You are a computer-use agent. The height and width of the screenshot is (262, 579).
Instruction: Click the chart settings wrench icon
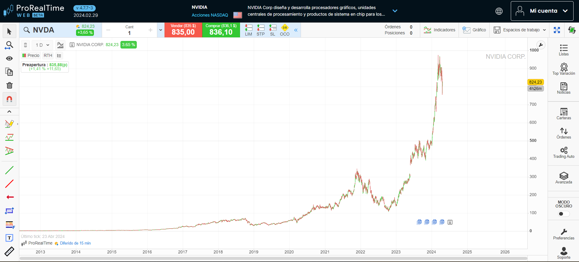[x=541, y=45]
